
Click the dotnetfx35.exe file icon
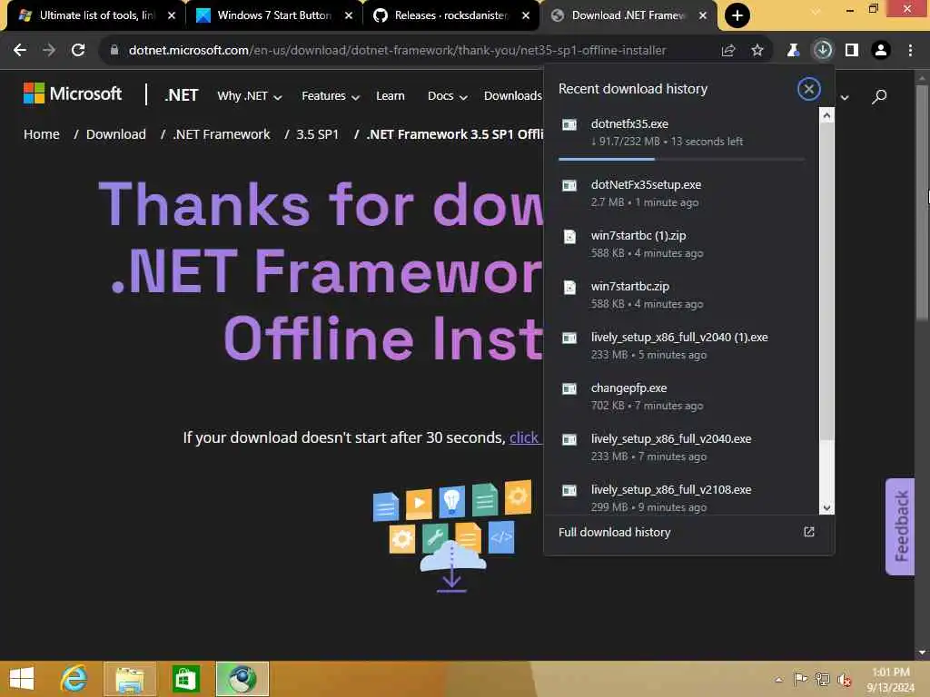[x=569, y=124]
